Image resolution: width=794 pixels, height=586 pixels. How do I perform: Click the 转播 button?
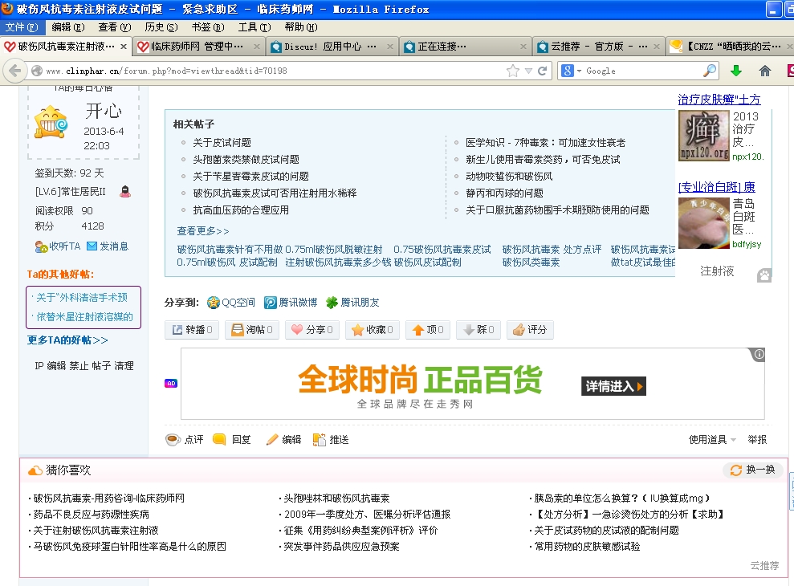[x=192, y=330]
